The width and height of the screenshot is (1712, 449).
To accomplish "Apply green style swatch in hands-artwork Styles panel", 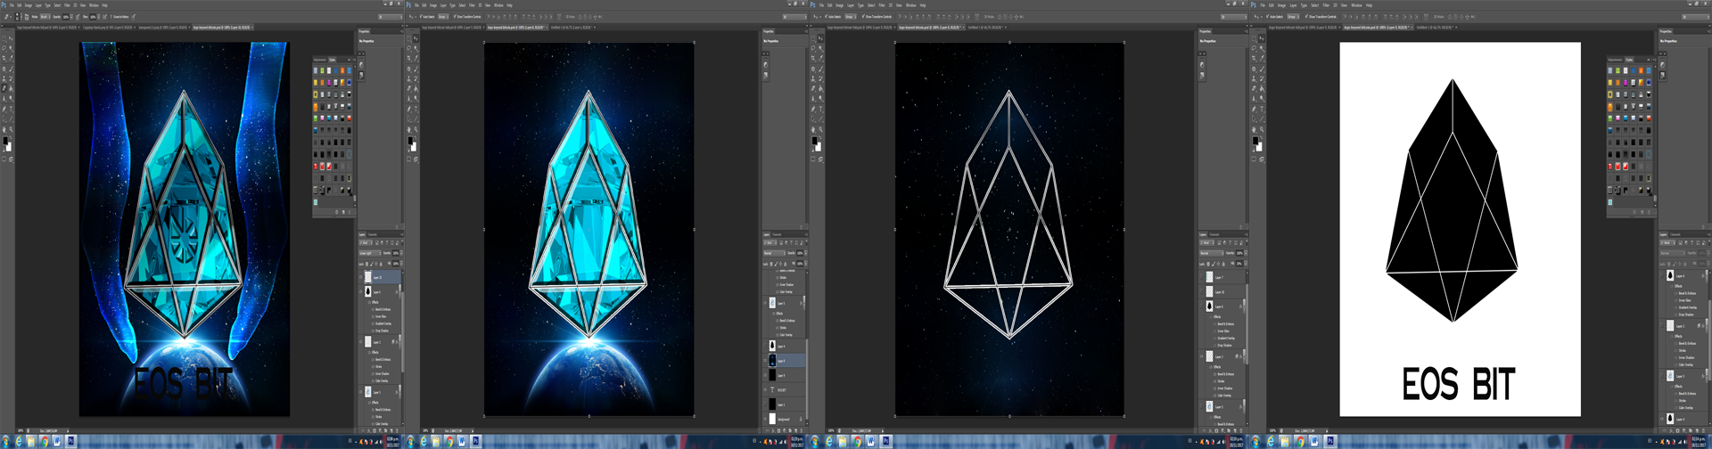I will coord(322,71).
